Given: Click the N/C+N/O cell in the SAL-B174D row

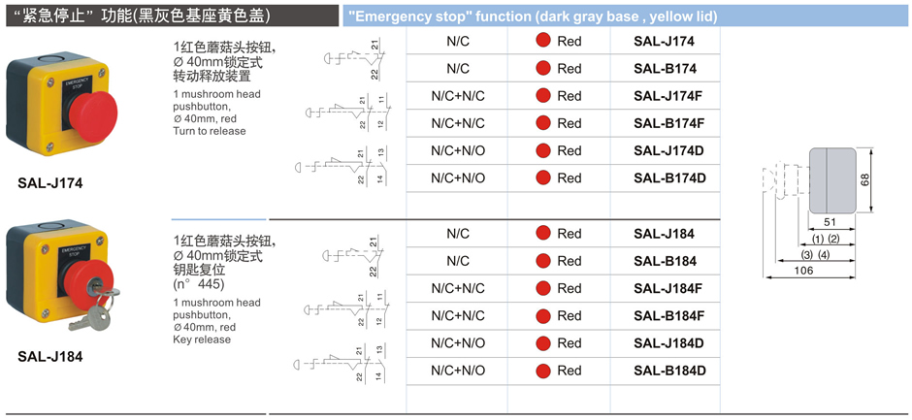Looking at the screenshot, I should pos(458,178).
